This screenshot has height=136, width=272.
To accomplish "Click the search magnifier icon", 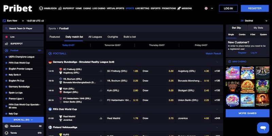I will [x=6, y=29].
